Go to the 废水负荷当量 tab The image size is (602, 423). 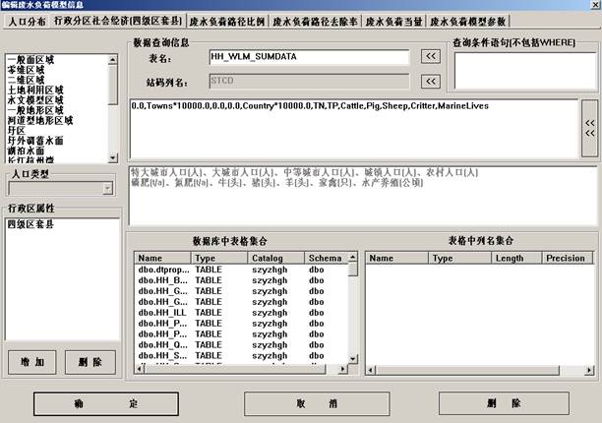pos(395,20)
